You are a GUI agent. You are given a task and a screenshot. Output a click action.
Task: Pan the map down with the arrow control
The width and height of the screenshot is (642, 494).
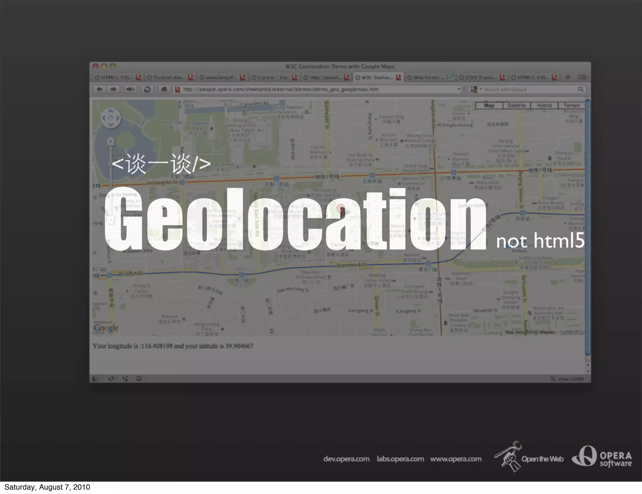(111, 124)
